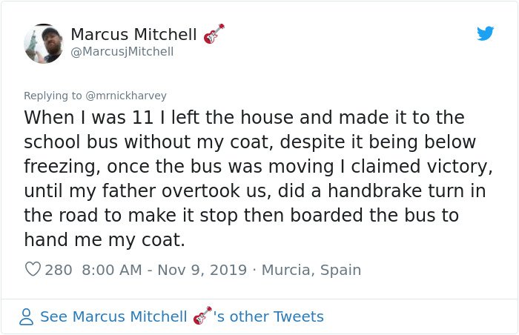This screenshot has width=519, height=335.
Task: Open the Marcus Mitchell display name
Action: tap(133, 34)
